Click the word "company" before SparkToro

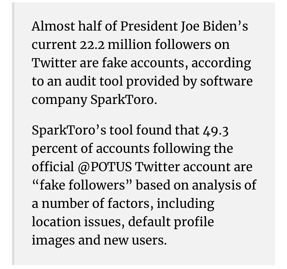click(59, 100)
